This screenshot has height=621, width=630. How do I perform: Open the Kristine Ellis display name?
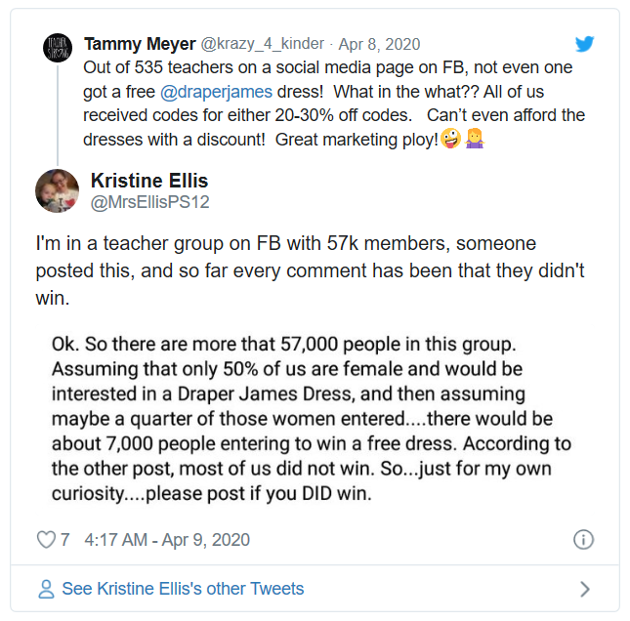pos(148,181)
